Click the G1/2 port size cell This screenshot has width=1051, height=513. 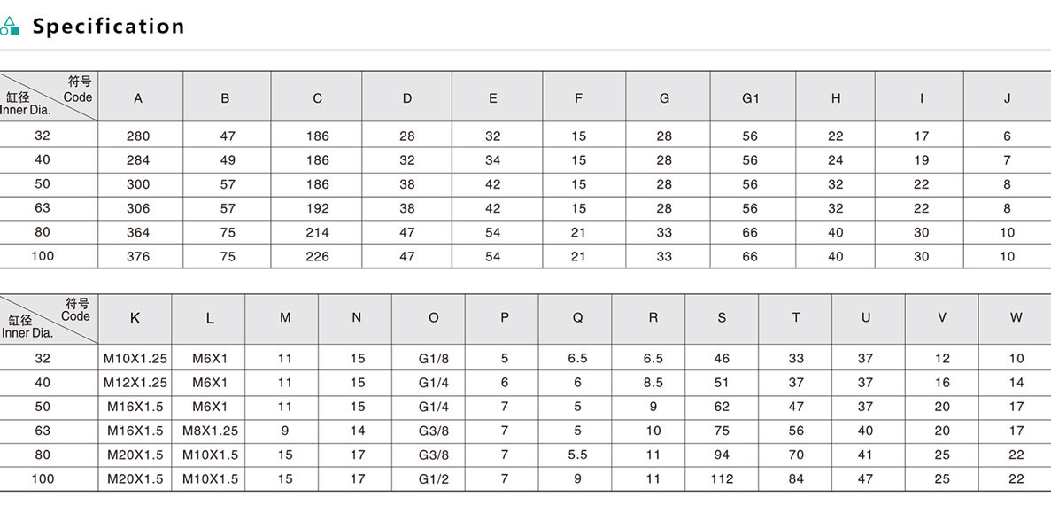click(x=433, y=478)
